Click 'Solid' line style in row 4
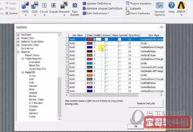The height and width of the screenshot is (132, 193). point(77,51)
